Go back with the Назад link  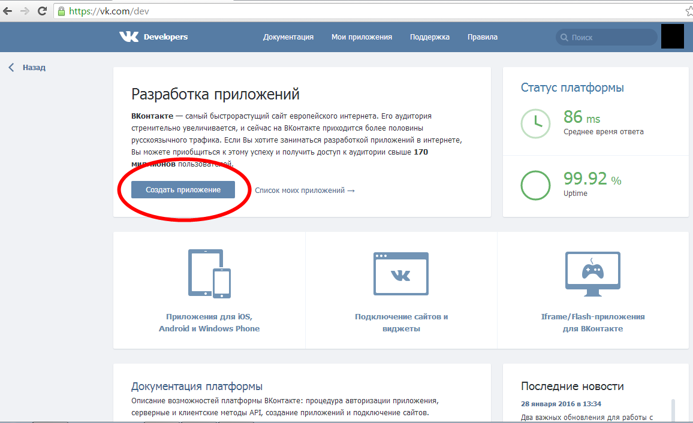click(34, 68)
